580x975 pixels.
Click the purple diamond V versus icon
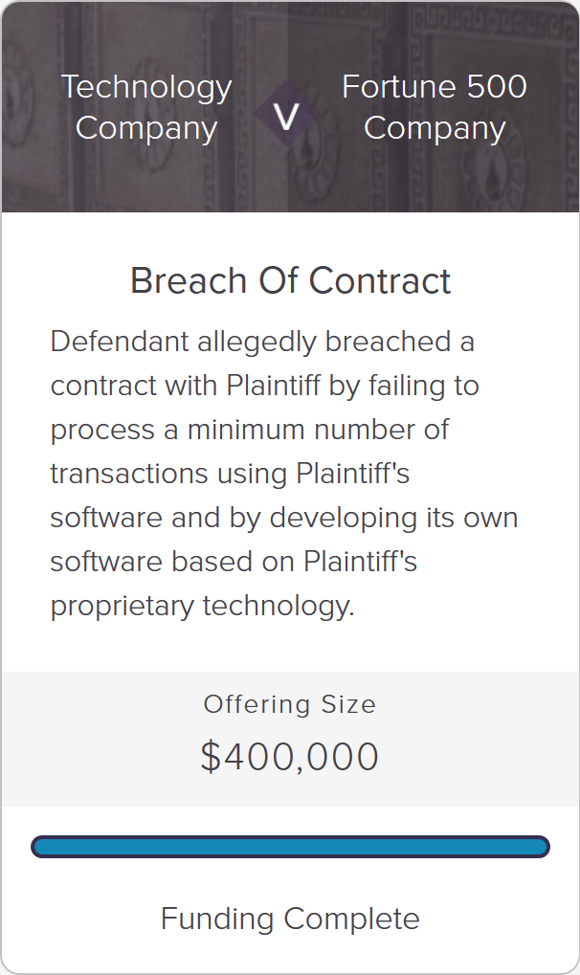[x=286, y=114]
